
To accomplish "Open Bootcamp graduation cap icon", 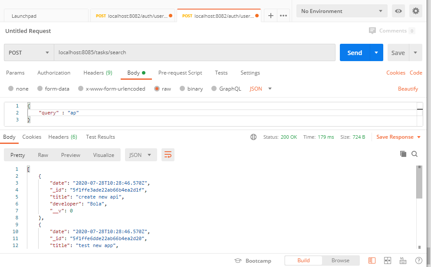I will tap(238, 260).
